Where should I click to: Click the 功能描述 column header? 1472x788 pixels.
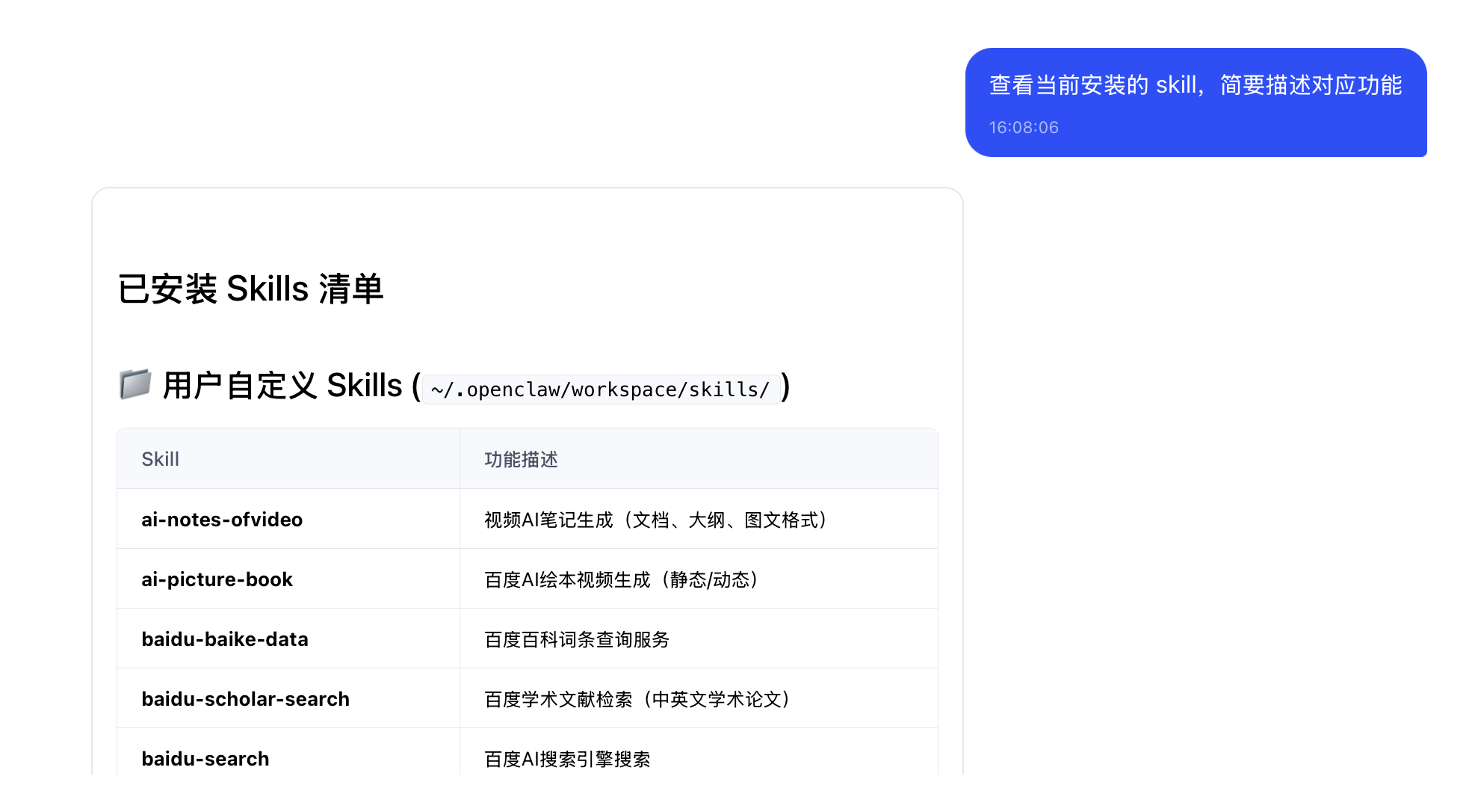[x=521, y=459]
